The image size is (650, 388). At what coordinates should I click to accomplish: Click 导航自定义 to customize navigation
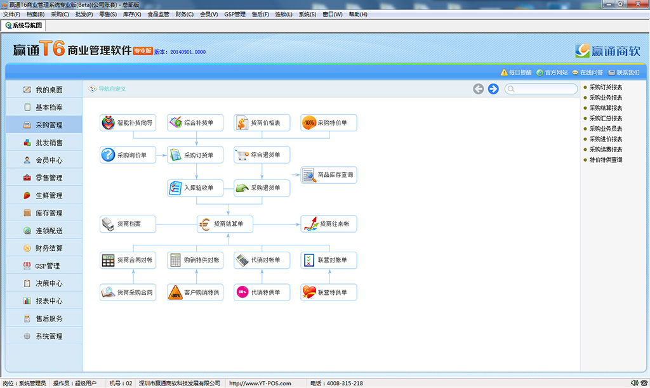(112, 89)
